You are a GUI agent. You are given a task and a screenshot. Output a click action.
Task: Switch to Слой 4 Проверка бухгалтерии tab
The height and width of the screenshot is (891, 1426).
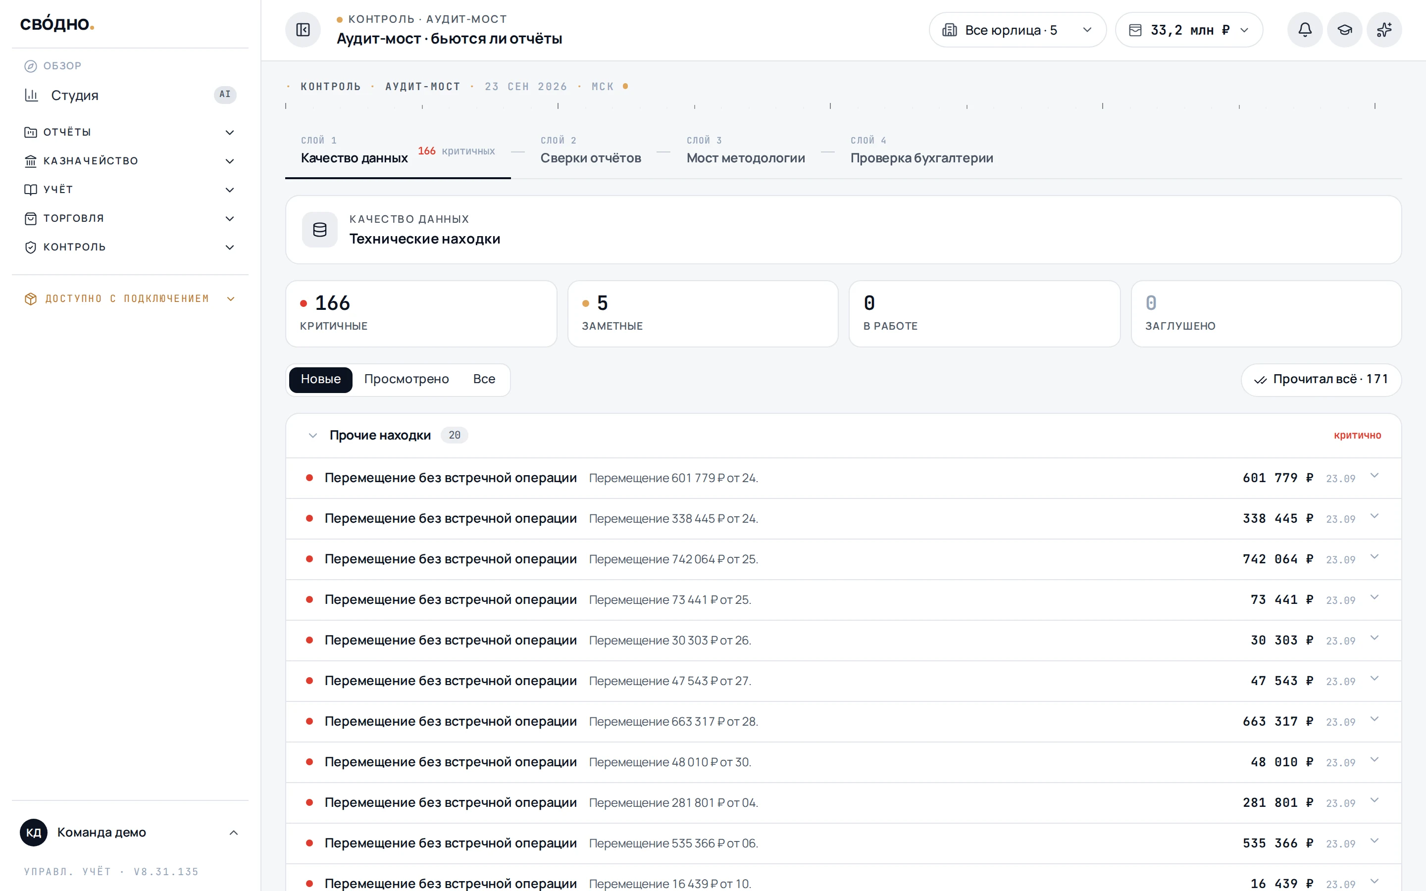[921, 151]
